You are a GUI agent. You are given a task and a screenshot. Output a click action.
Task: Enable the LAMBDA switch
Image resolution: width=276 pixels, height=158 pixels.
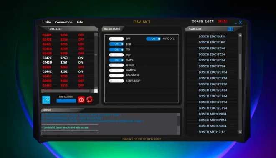pos(116,70)
